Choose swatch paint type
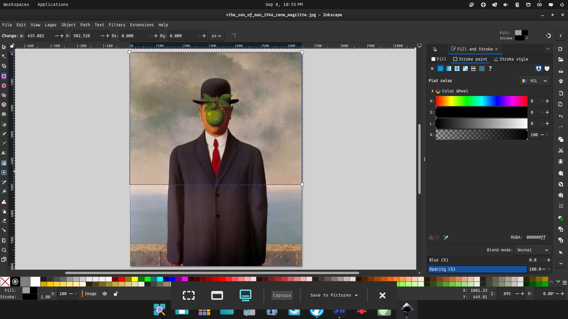 click(x=482, y=69)
